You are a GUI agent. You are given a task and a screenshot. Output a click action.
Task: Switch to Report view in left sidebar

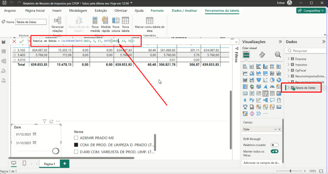coord(4,42)
